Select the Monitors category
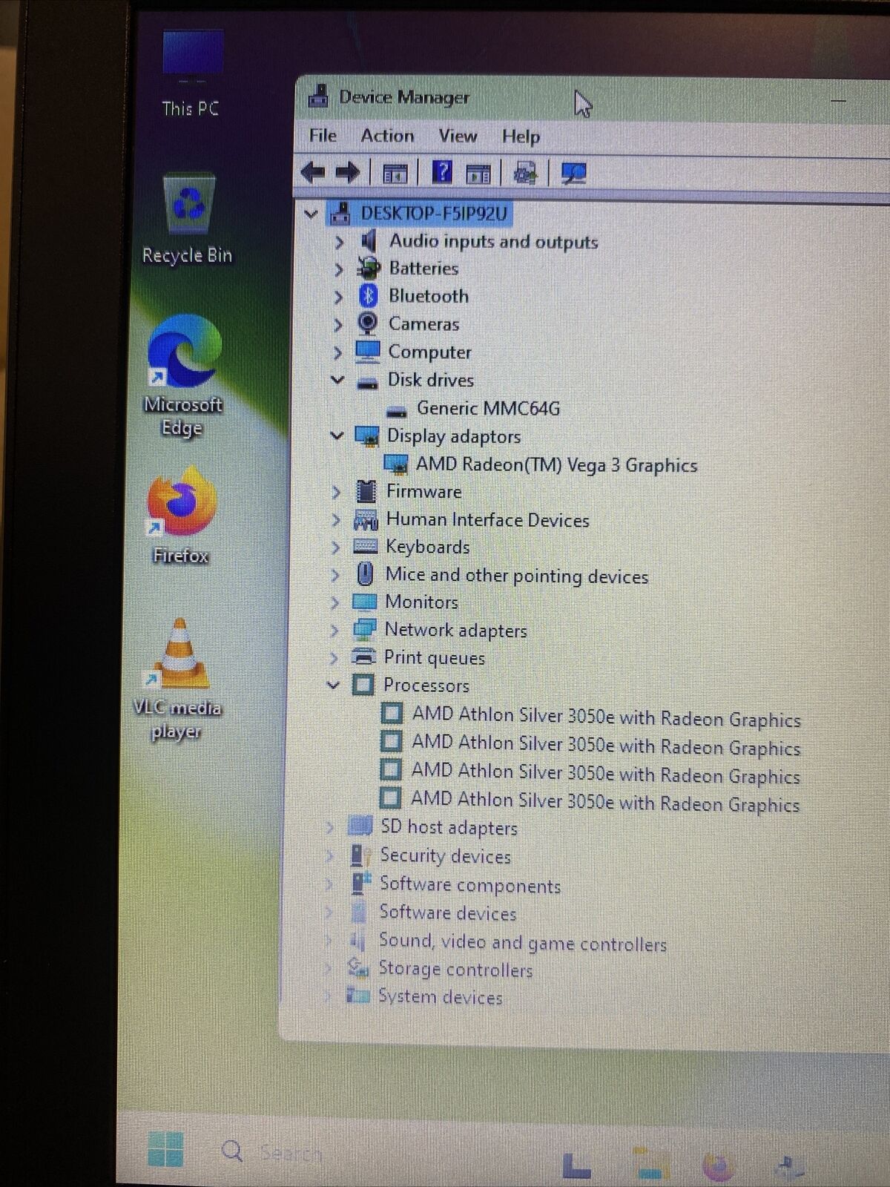This screenshot has width=890, height=1187. (421, 602)
